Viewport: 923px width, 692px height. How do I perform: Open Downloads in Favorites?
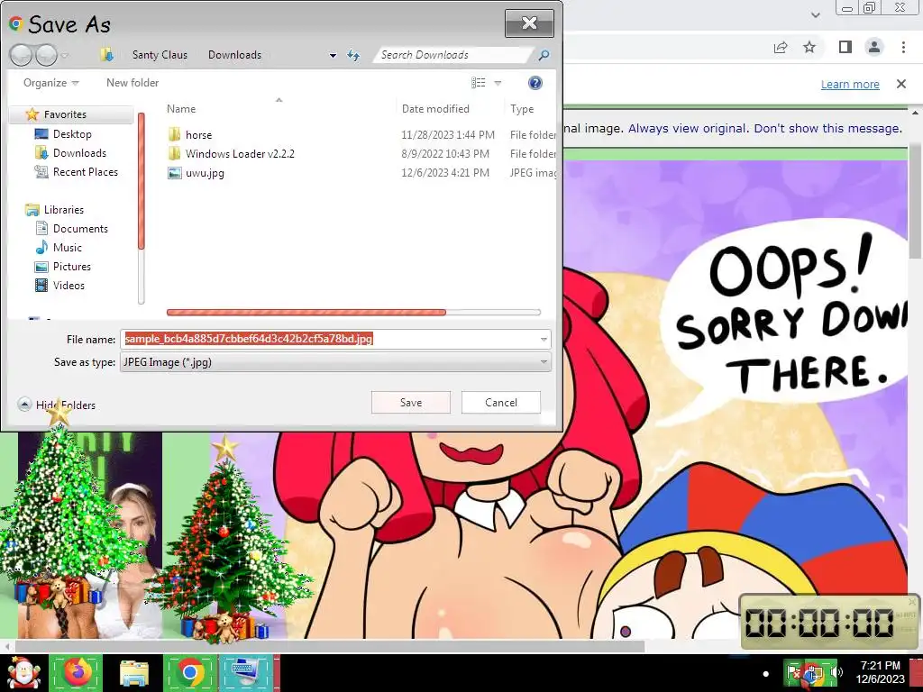click(79, 153)
